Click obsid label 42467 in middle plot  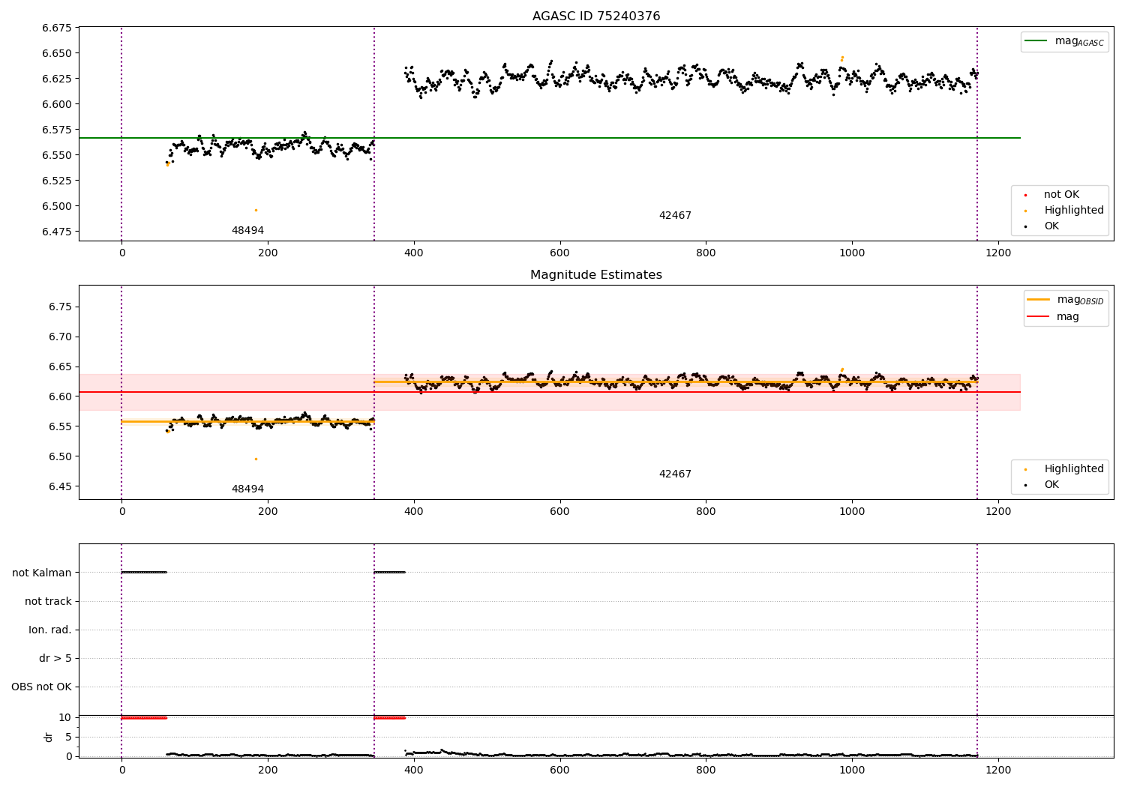[x=675, y=474]
